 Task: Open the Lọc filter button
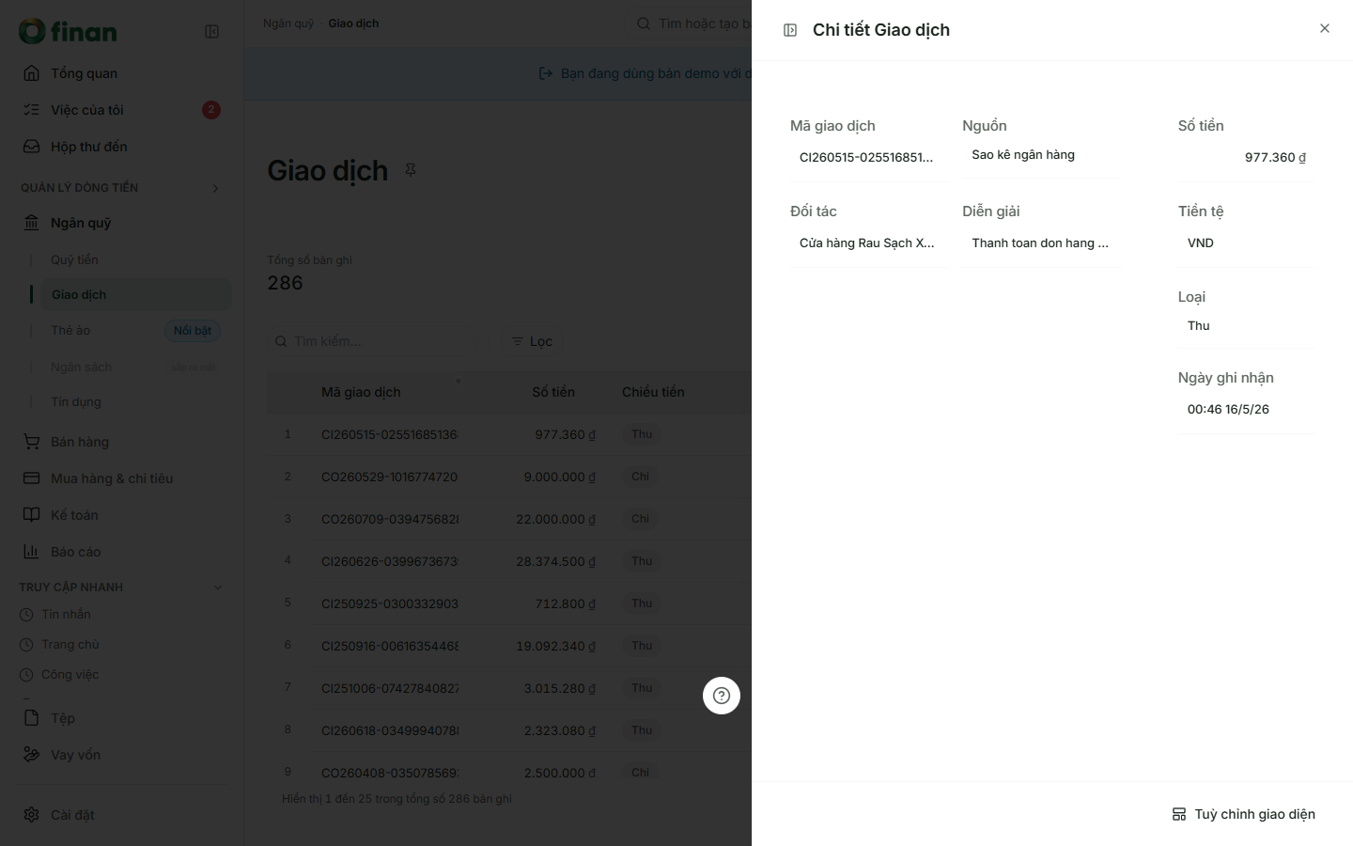click(x=532, y=341)
